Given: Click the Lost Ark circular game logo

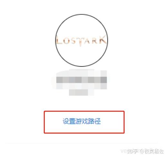Looking at the screenshot, I should [81, 40].
